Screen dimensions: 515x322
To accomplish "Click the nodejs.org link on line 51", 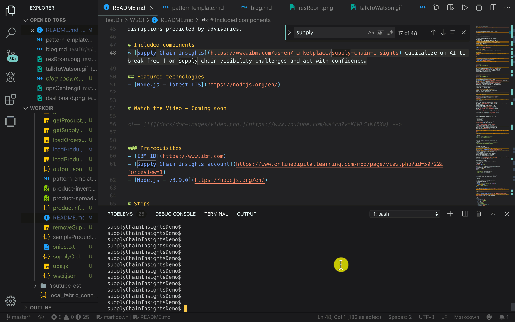I will (242, 85).
